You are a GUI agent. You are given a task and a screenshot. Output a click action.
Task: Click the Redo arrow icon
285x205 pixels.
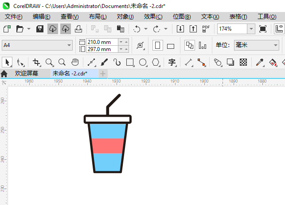click(x=156, y=29)
